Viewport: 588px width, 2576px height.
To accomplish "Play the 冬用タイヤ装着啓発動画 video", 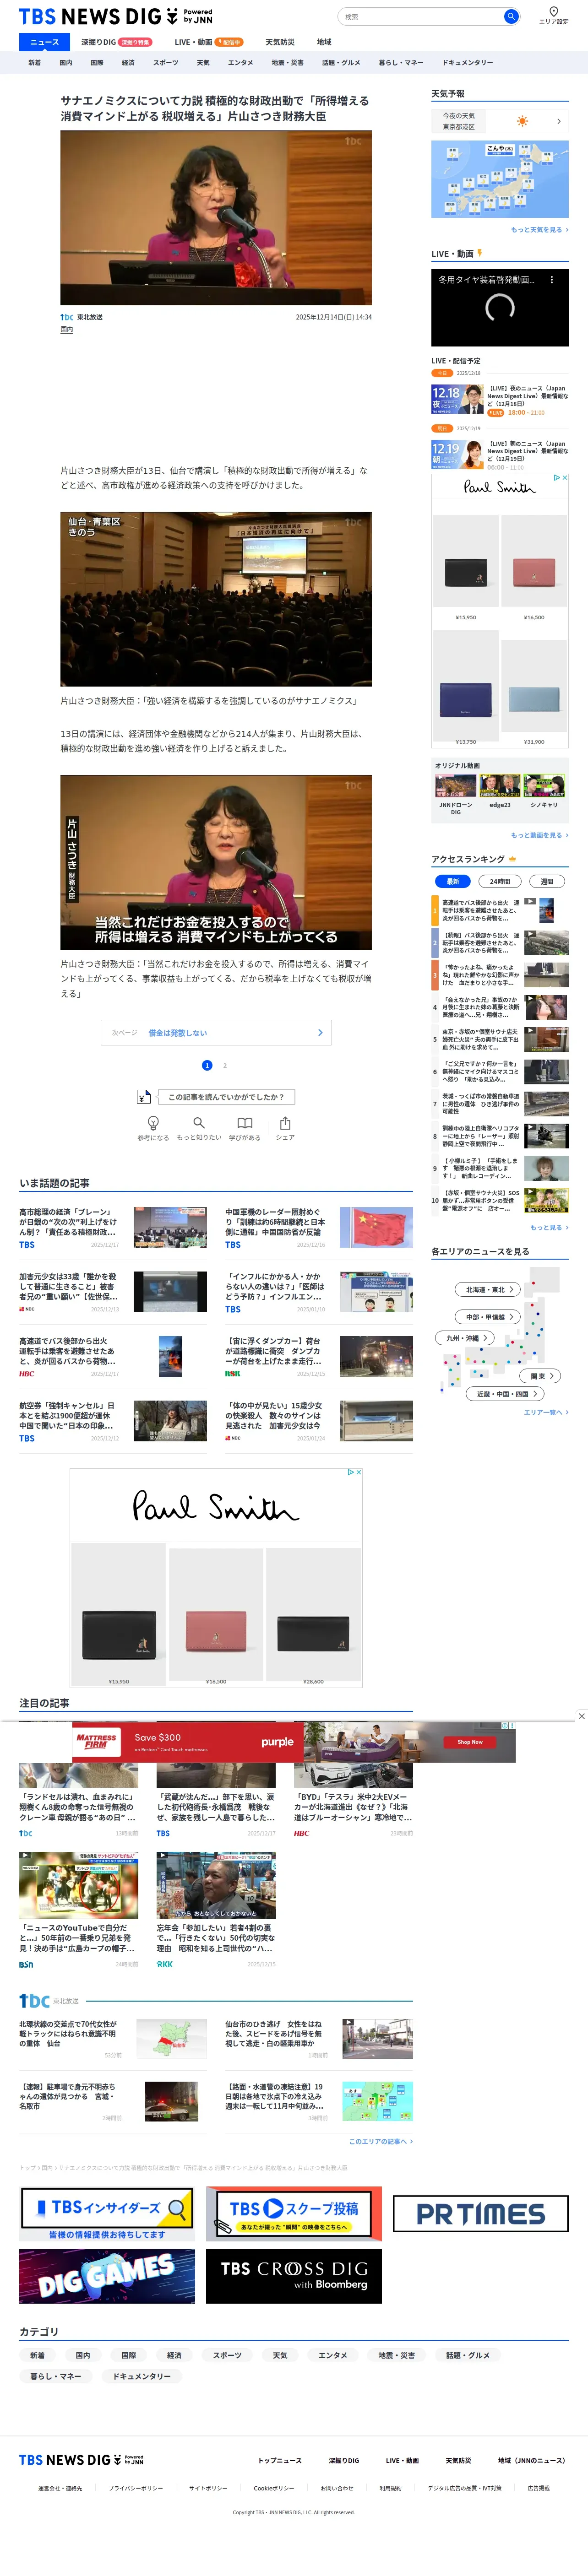I will [x=500, y=307].
